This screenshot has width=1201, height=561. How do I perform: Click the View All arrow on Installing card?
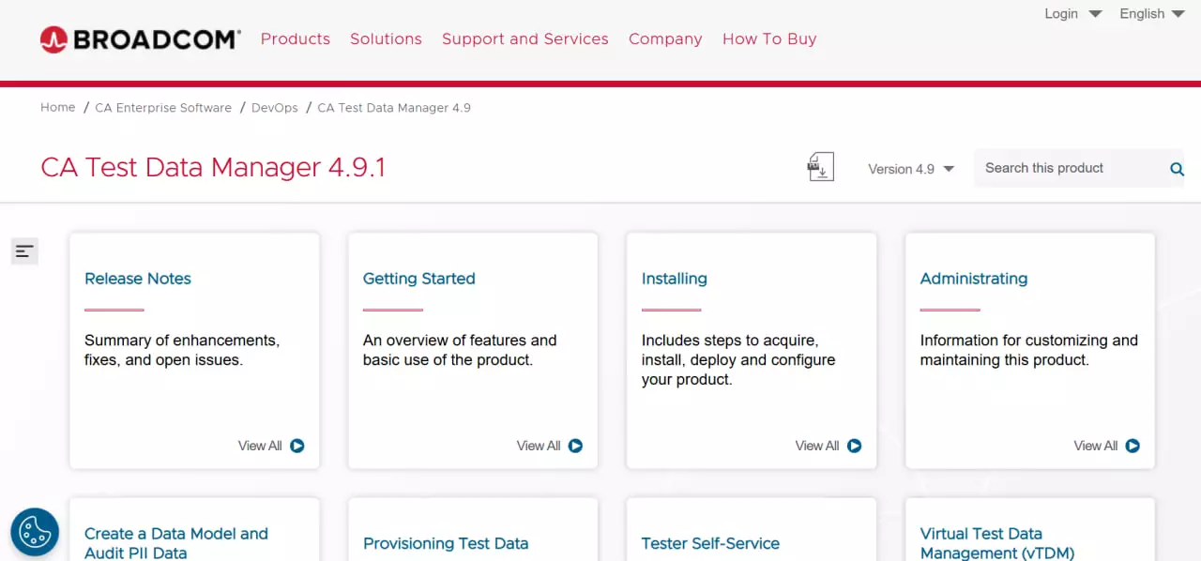855,446
